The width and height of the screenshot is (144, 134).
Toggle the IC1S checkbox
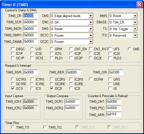point(52,54)
